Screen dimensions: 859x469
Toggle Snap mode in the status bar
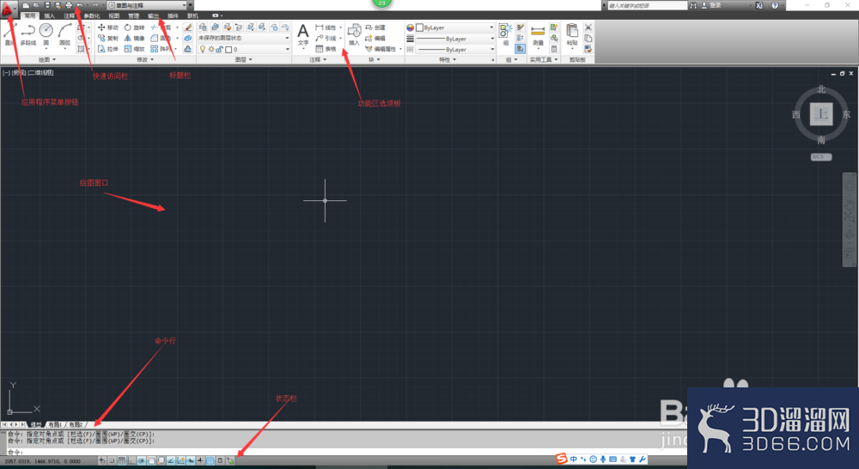click(111, 460)
